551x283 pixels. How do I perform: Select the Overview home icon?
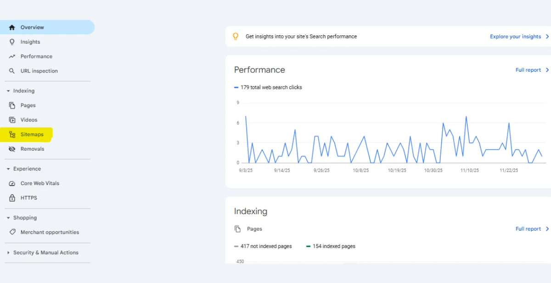[x=13, y=27]
